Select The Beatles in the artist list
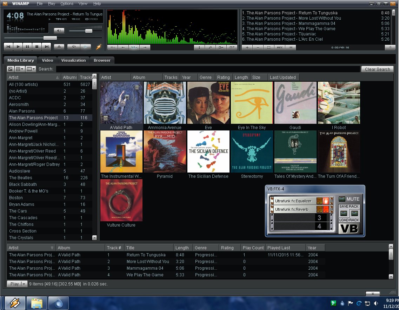This screenshot has height=310, width=399. coord(49,178)
